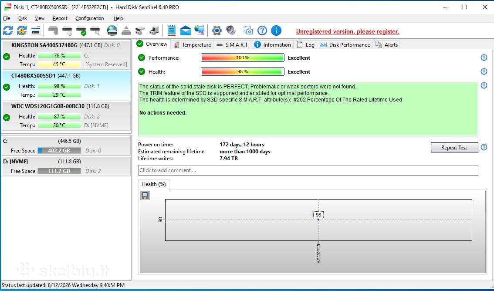Click the computer with drive toolbar icon
This screenshot has height=291, width=494.
click(154, 30)
